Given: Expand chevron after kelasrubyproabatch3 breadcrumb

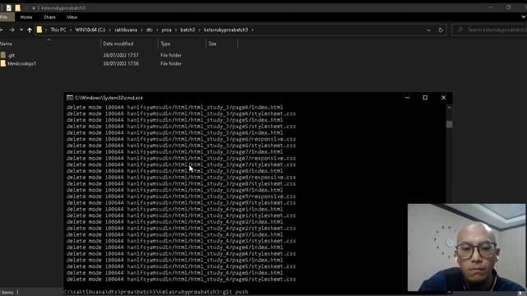Looking at the screenshot, I should pyautogui.click(x=253, y=30).
